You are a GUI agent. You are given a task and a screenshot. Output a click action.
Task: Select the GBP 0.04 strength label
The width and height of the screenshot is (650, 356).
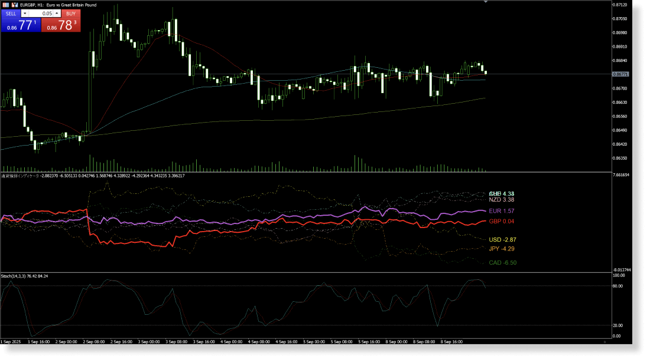[x=500, y=222]
